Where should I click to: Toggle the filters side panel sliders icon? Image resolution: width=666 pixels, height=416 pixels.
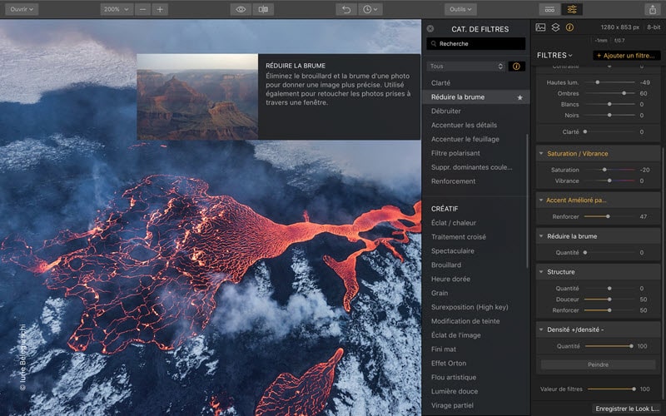(572, 9)
